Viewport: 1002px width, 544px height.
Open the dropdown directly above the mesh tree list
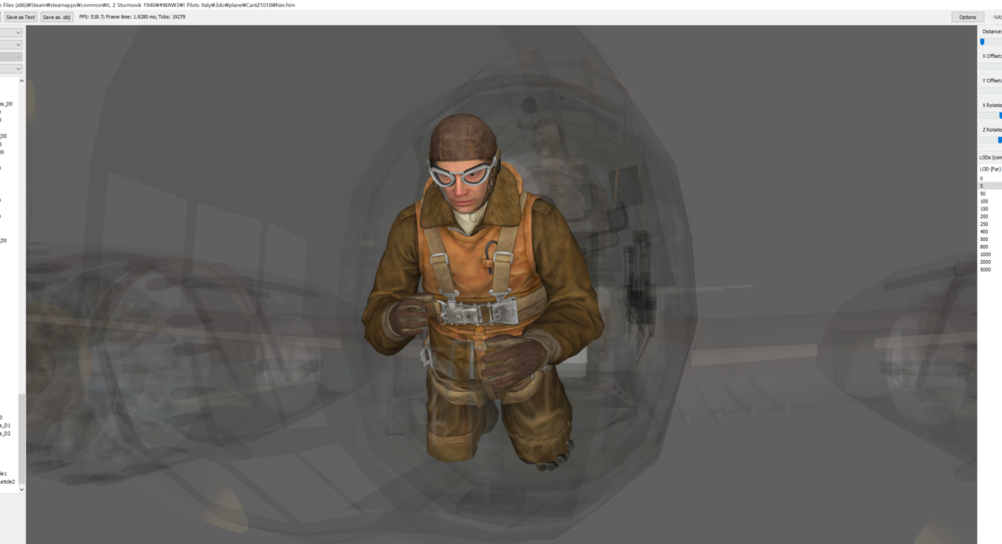click(11, 69)
